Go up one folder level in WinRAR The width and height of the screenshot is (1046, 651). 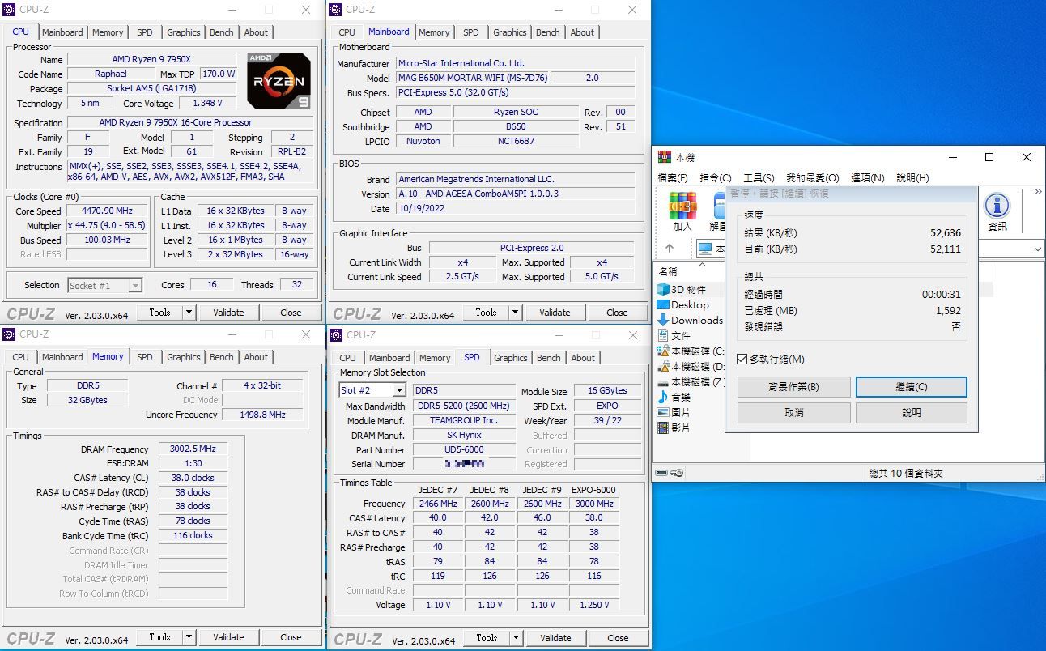pyautogui.click(x=669, y=249)
